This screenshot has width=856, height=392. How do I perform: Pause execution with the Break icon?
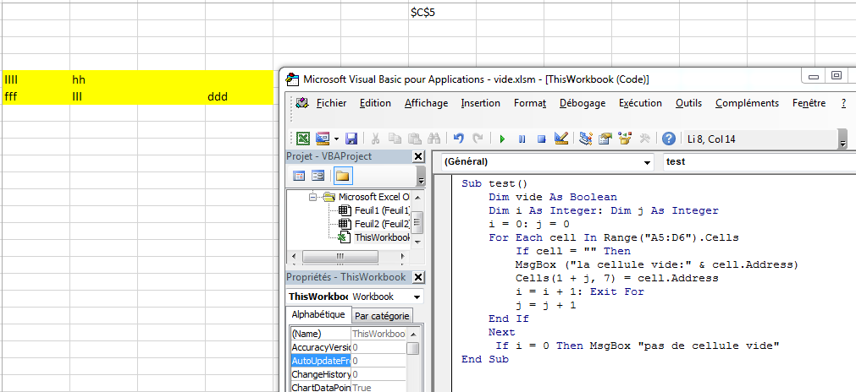(522, 139)
